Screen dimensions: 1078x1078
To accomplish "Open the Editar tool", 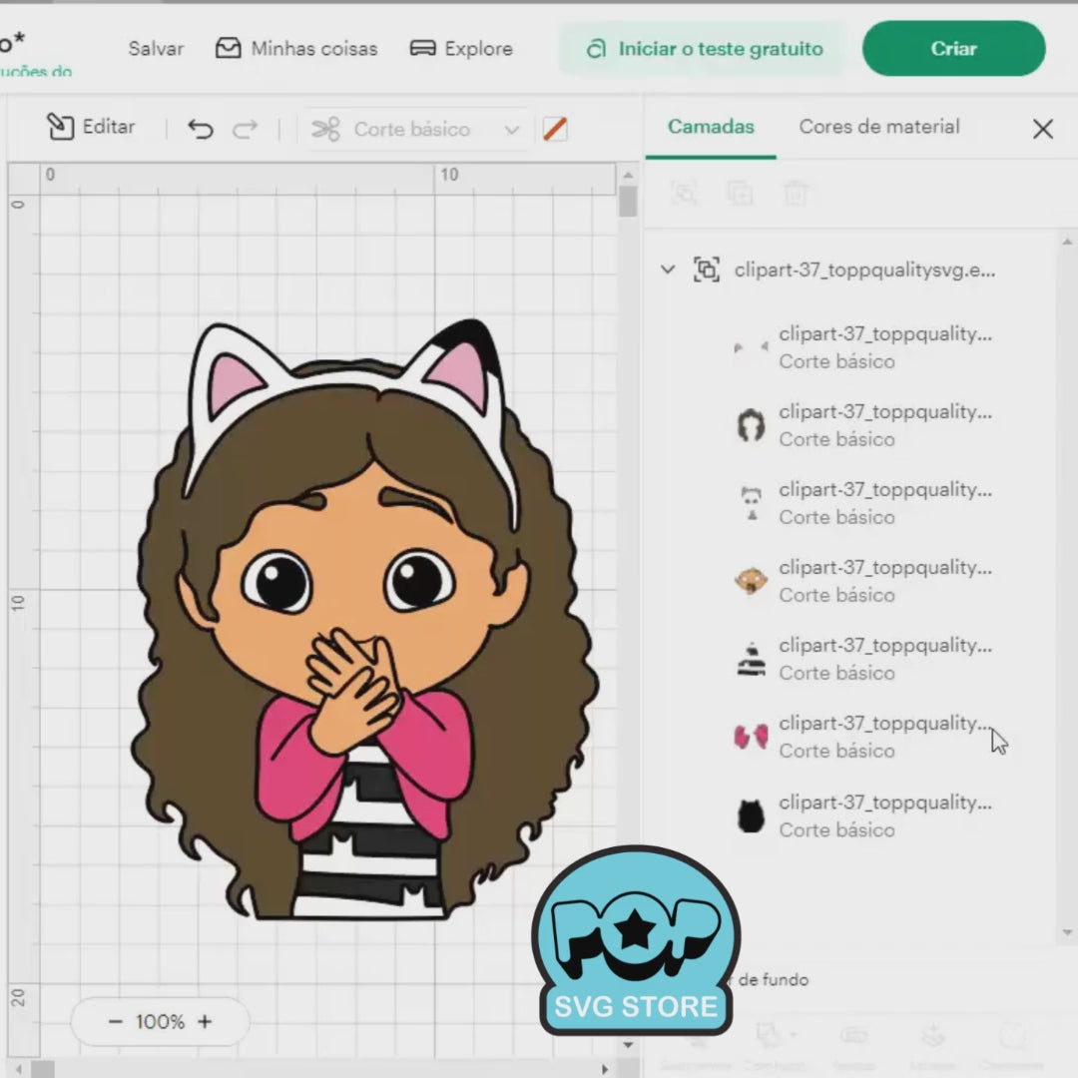I will click(91, 127).
